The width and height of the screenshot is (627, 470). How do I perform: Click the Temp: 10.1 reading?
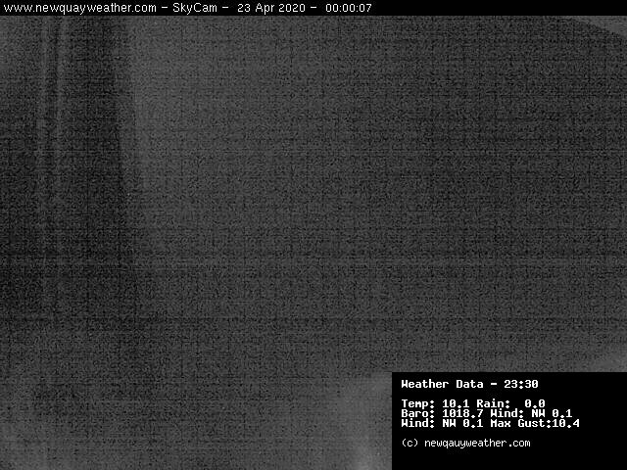tap(435, 403)
